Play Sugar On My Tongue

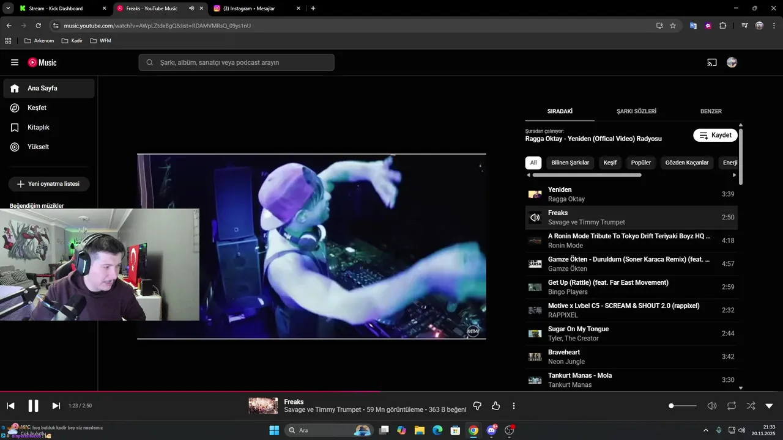[x=631, y=334]
